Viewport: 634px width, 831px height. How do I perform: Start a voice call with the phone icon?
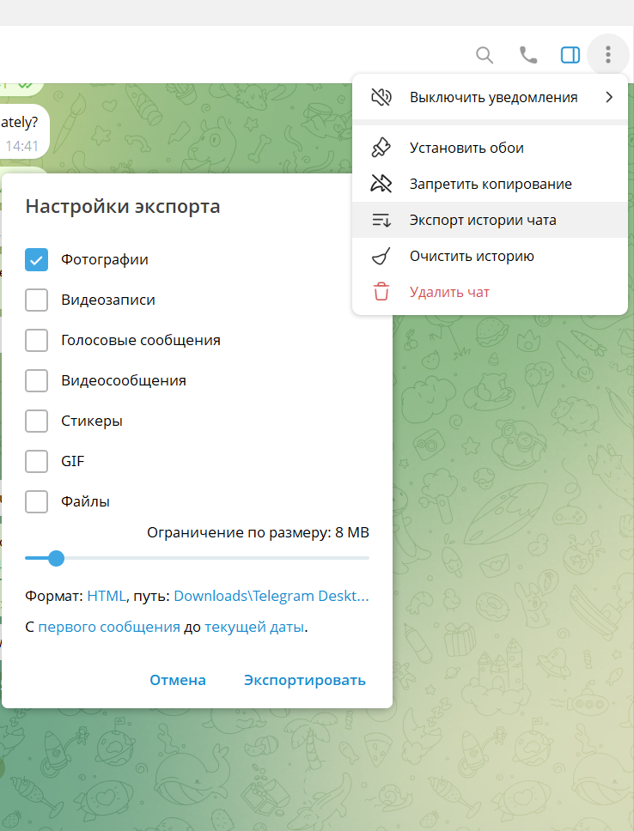tap(527, 55)
